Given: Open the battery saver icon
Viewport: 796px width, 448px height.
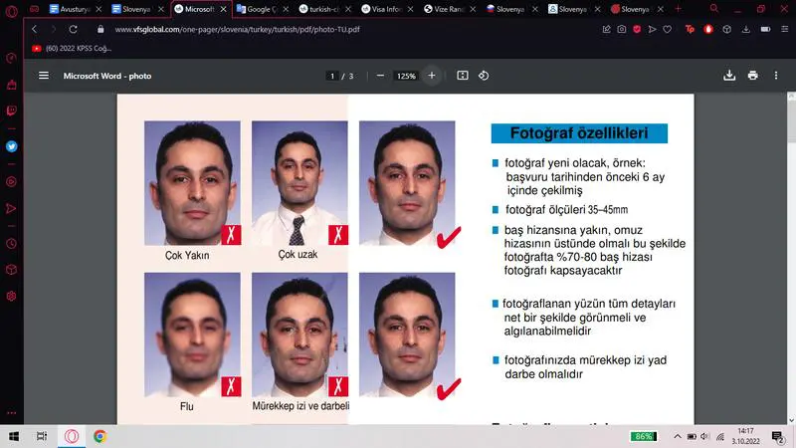Looking at the screenshot, I should tap(765, 30).
